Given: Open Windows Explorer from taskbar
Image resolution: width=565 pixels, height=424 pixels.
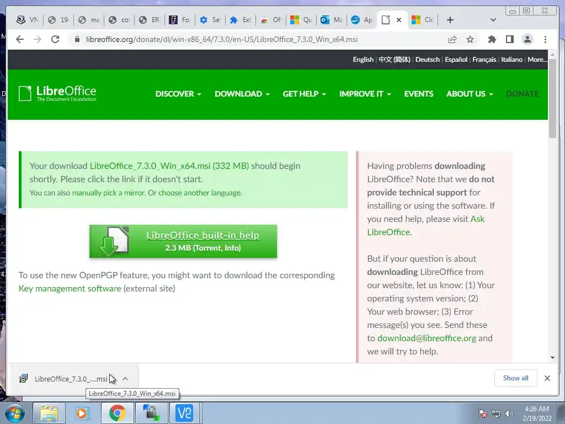Looking at the screenshot, I should click(49, 413).
